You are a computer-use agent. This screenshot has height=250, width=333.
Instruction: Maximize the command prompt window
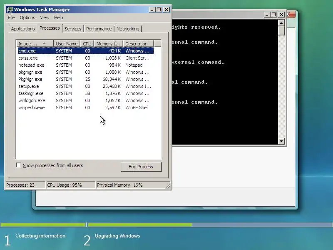point(274,15)
